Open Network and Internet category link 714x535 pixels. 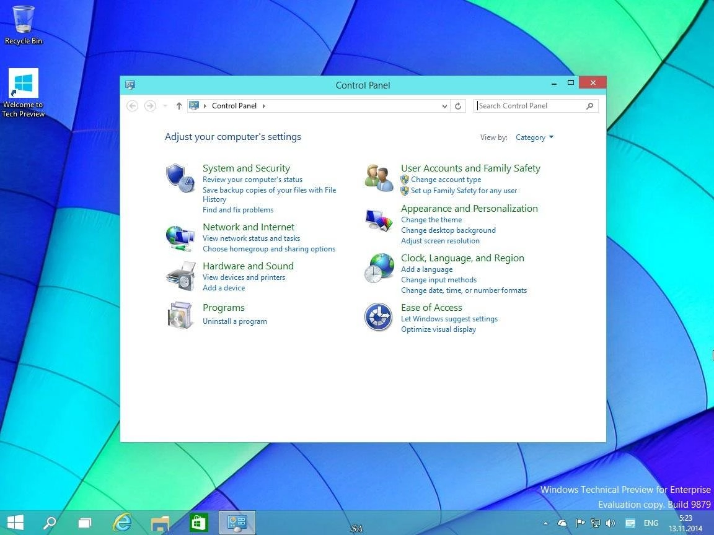(x=248, y=227)
